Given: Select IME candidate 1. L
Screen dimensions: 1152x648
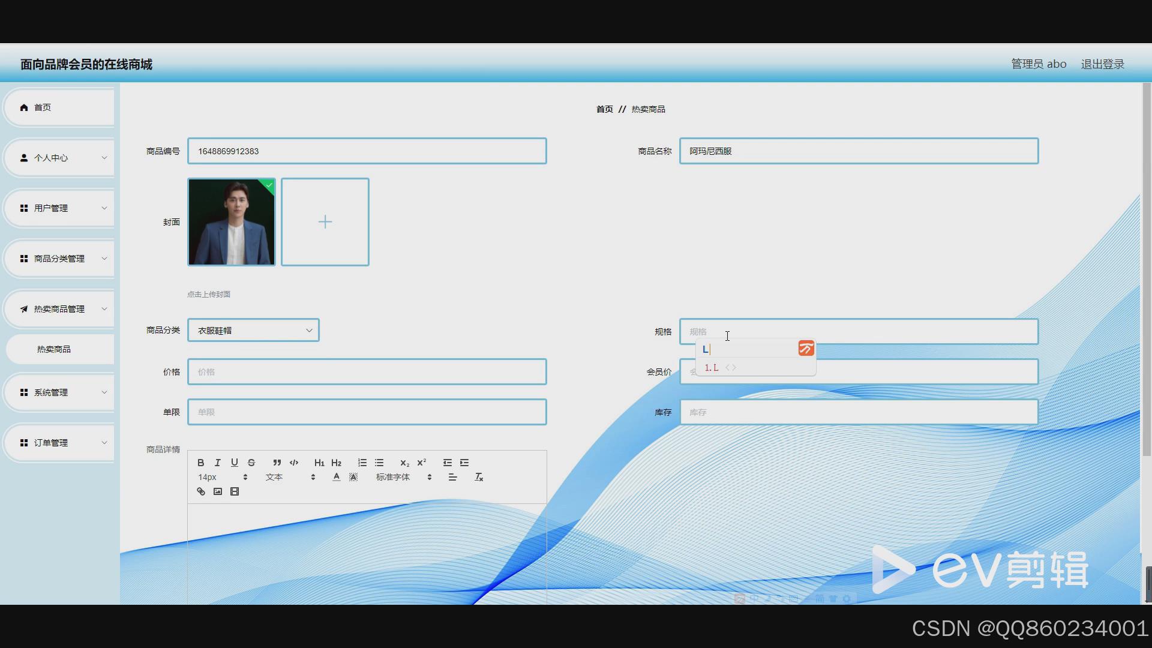Looking at the screenshot, I should (712, 368).
